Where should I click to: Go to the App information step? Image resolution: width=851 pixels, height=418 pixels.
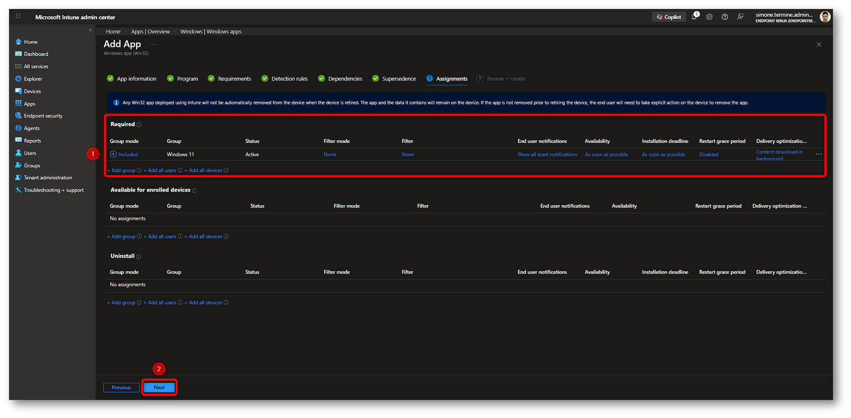tap(136, 79)
